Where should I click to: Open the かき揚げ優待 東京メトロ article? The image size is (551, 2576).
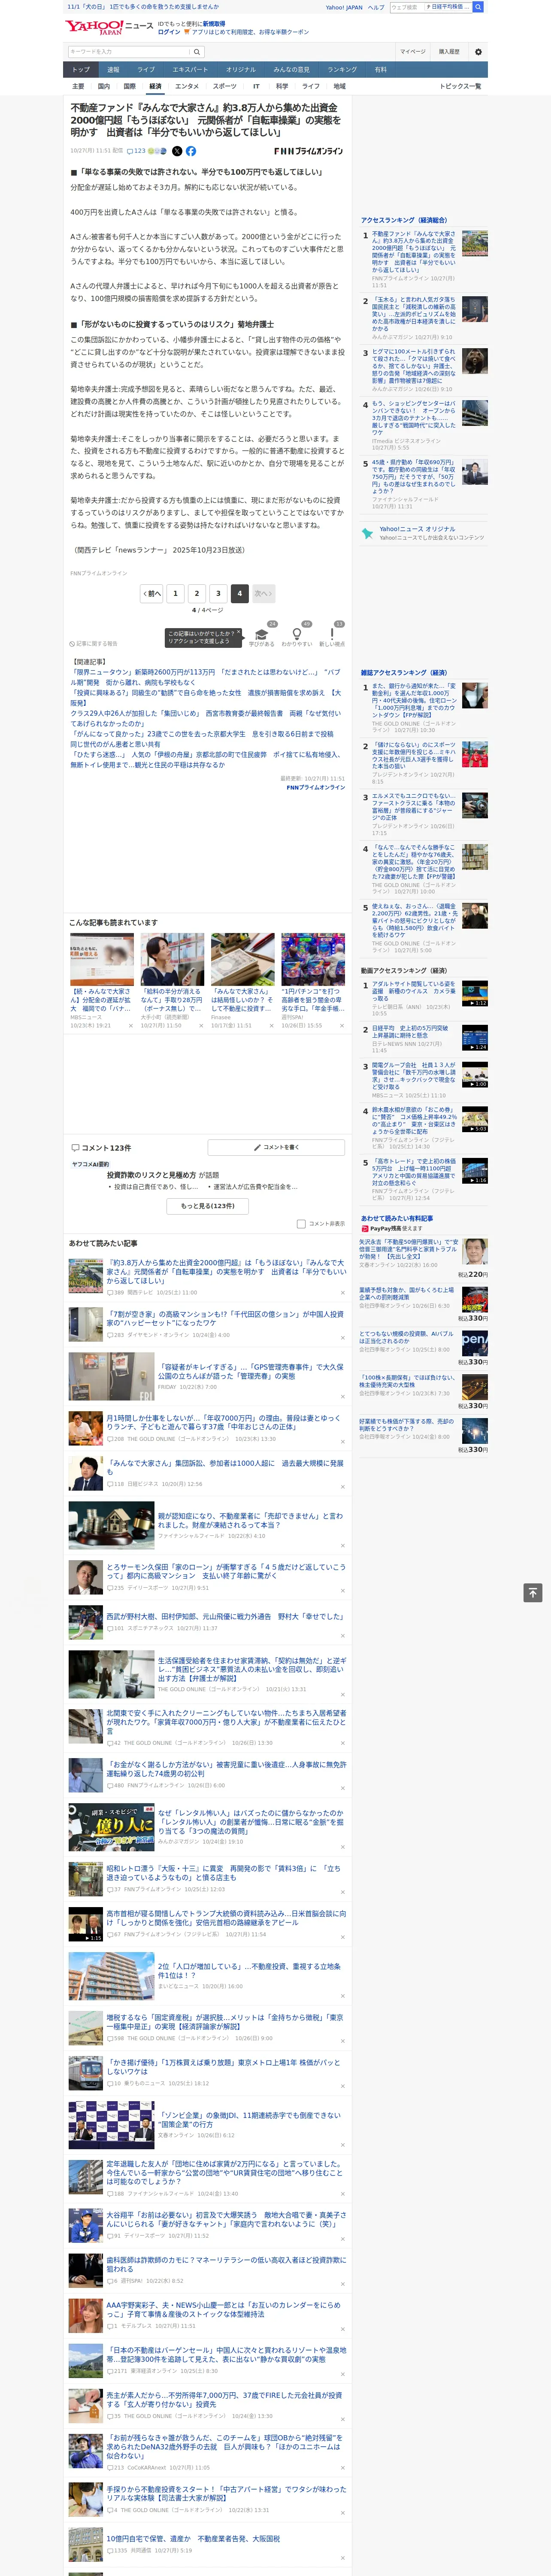[224, 2066]
